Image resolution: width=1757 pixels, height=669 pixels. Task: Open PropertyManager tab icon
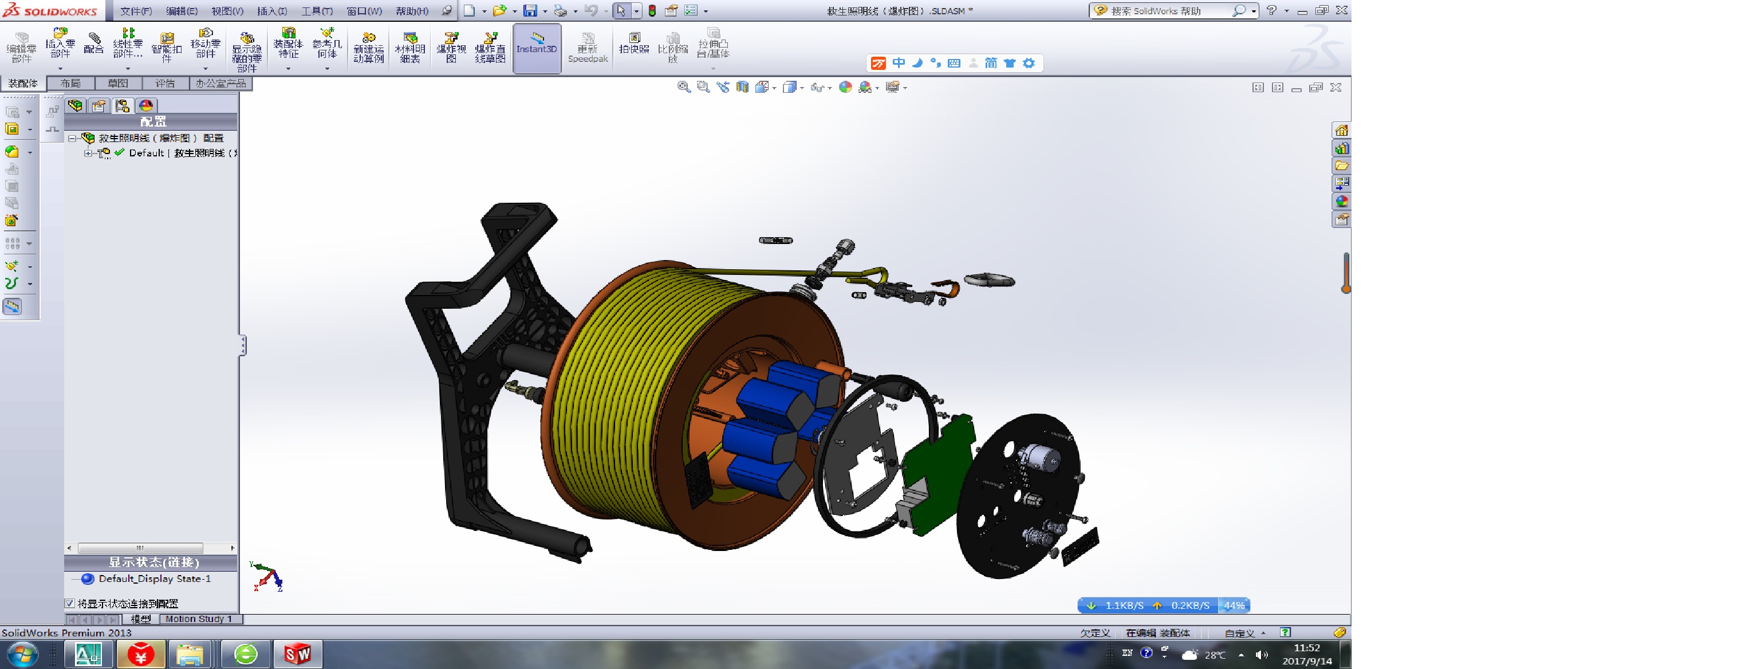[99, 106]
